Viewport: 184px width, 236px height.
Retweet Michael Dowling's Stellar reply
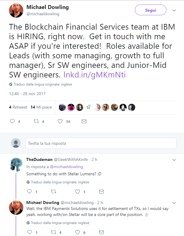(x=54, y=232)
